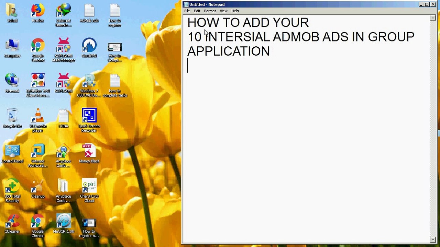Select the CCleaner desktop shortcut
The width and height of the screenshot is (440, 247).
(12, 224)
